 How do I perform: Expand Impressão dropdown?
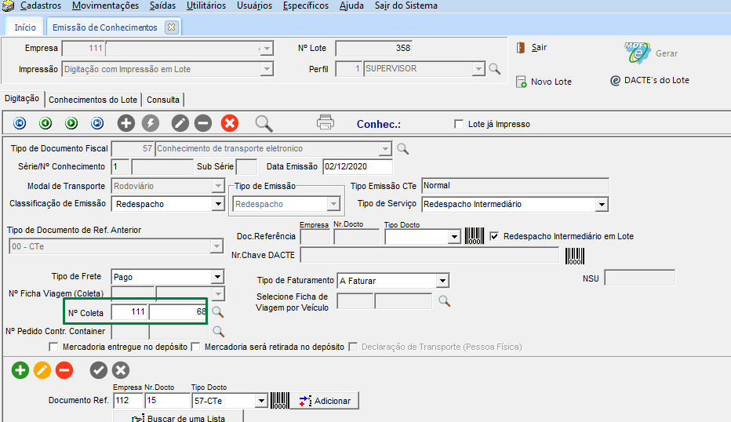point(267,70)
